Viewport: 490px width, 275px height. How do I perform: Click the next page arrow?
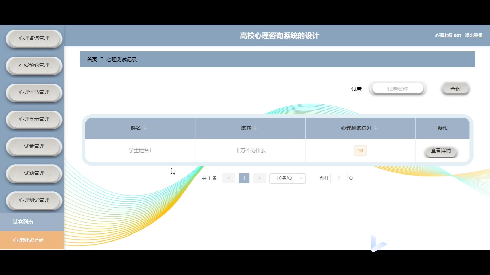point(259,178)
